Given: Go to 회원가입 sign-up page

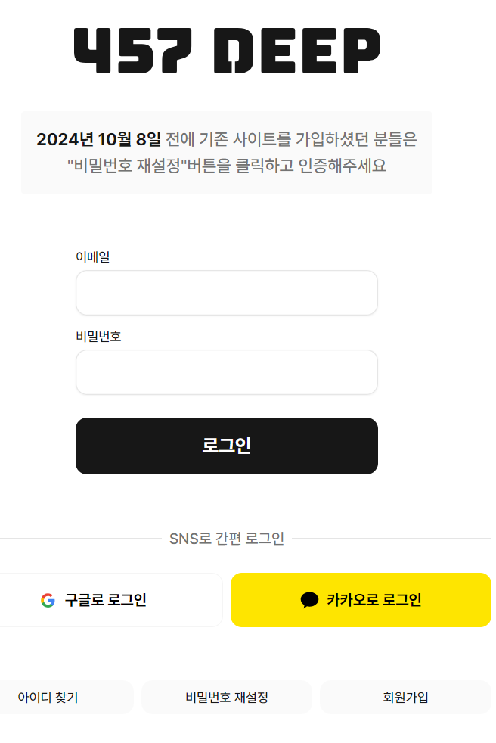Looking at the screenshot, I should (405, 697).
